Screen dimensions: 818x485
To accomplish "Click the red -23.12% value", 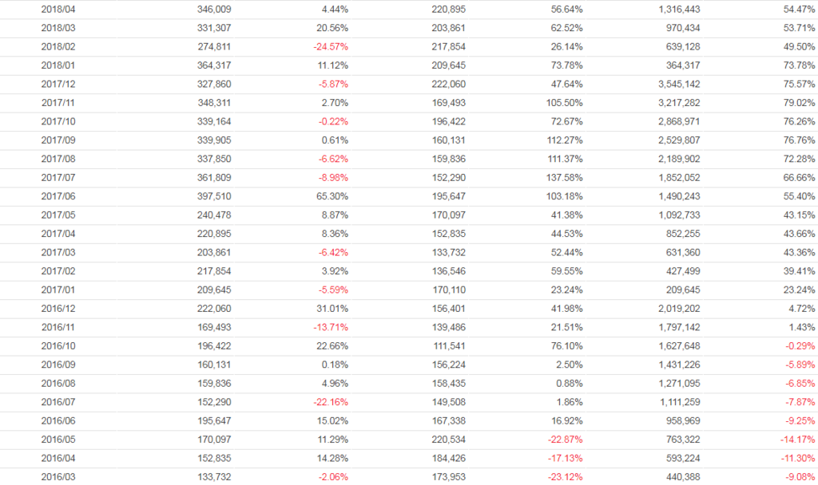I will tap(565, 477).
